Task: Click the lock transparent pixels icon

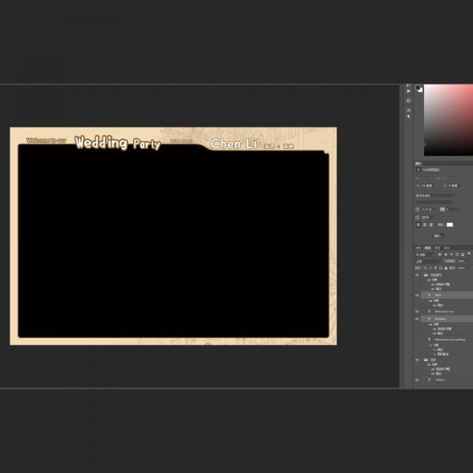Action: click(x=426, y=268)
